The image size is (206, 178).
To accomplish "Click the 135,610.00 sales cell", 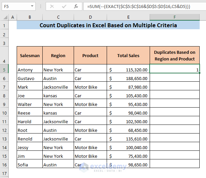I will point(128,138).
